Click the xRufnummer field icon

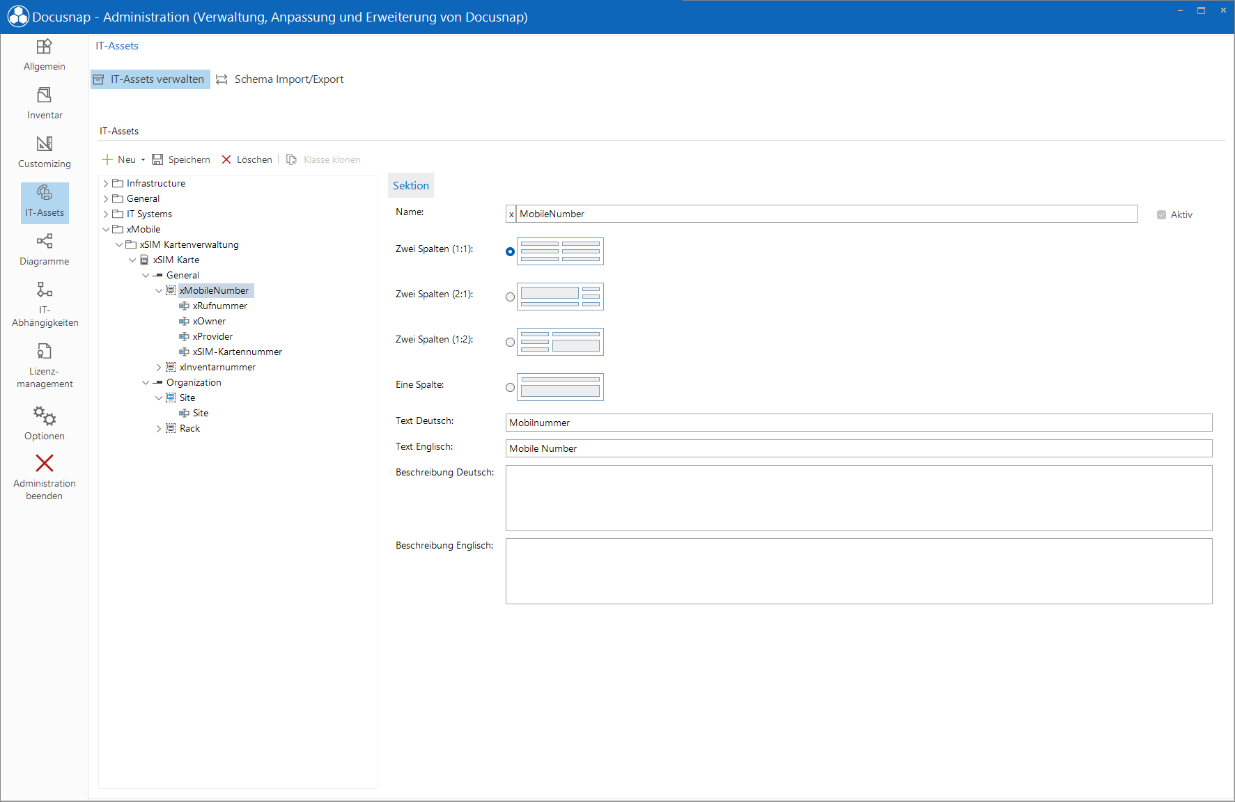pyautogui.click(x=184, y=306)
